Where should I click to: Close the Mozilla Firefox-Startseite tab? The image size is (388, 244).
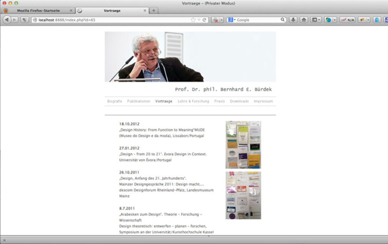point(71,11)
